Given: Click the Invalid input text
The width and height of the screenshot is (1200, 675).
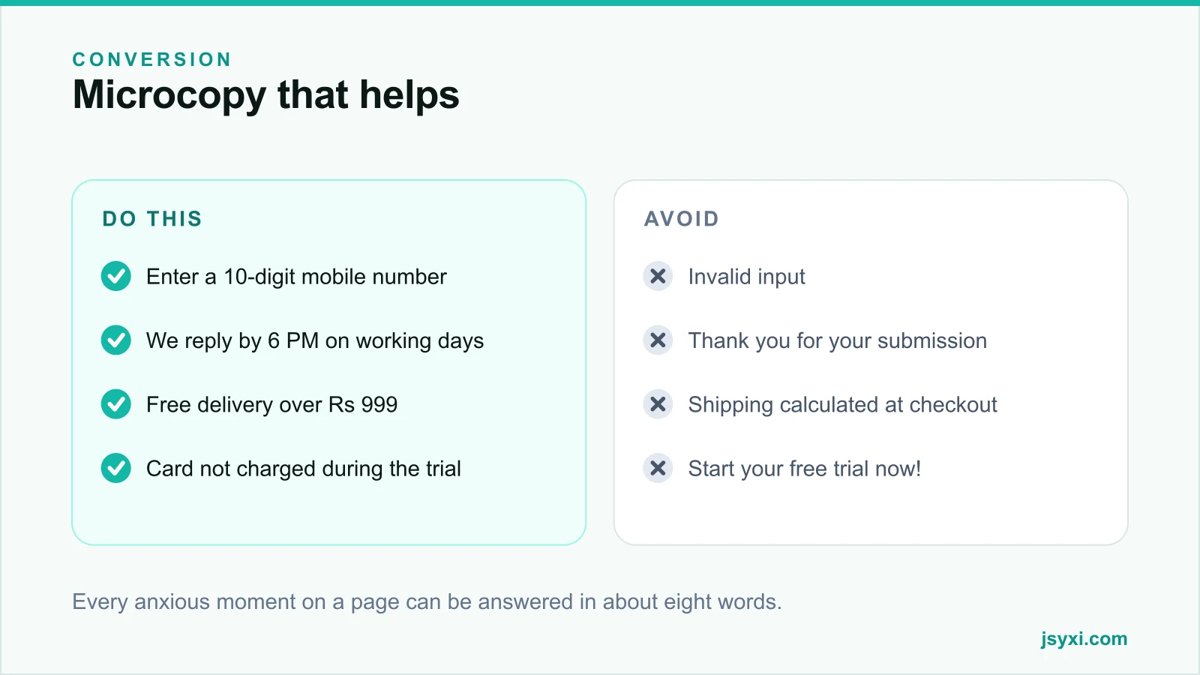Looking at the screenshot, I should [746, 277].
